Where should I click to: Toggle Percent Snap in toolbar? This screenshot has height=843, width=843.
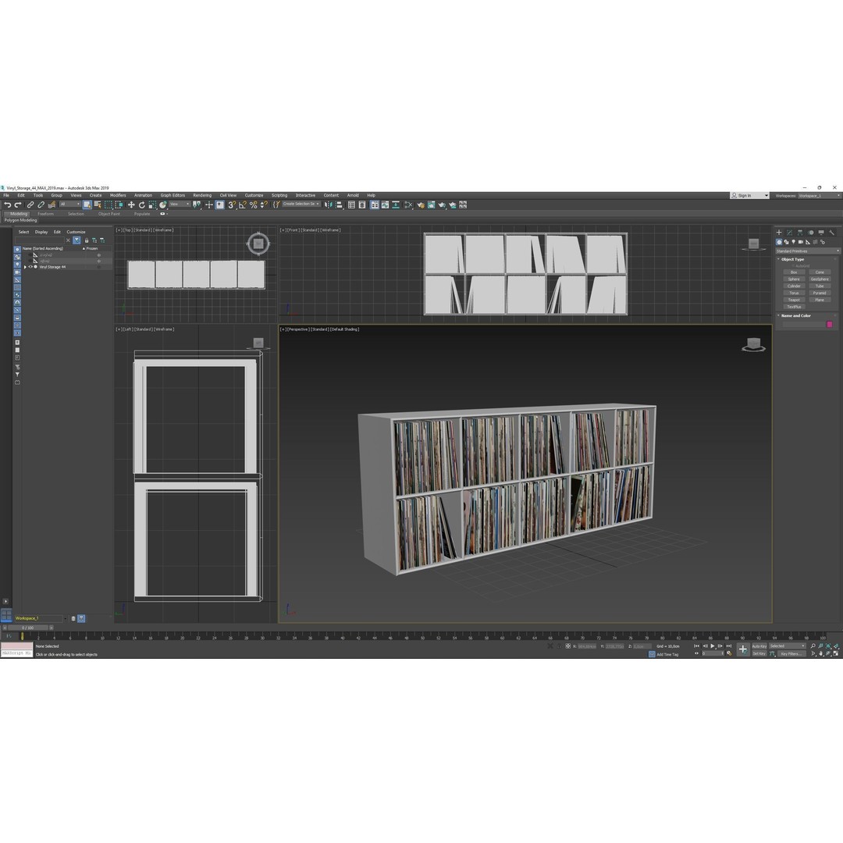(x=253, y=205)
